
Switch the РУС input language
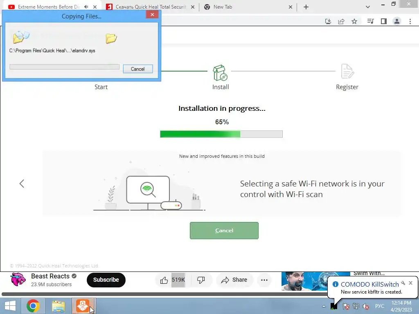379,306
